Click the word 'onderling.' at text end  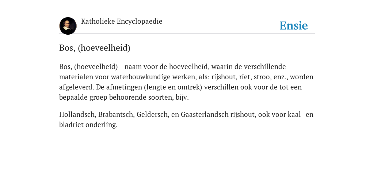click(x=102, y=125)
